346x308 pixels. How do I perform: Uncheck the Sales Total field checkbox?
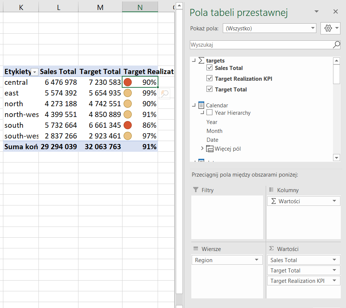click(x=210, y=68)
